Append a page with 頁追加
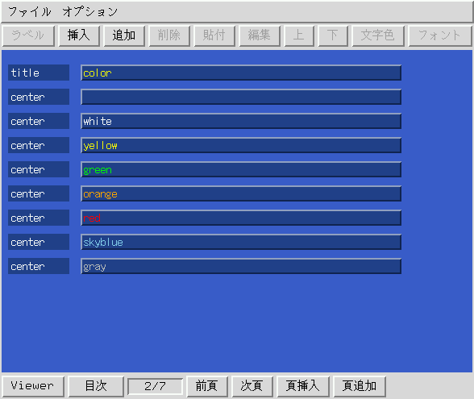The height and width of the screenshot is (399, 474). pos(360,386)
